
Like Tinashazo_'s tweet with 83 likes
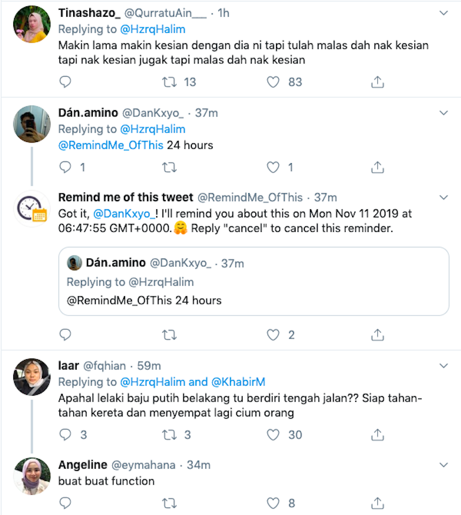pyautogui.click(x=274, y=82)
